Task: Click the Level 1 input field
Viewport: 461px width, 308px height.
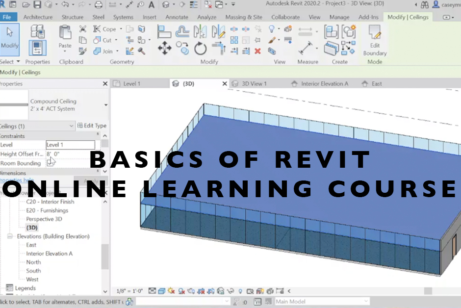Action: point(71,145)
